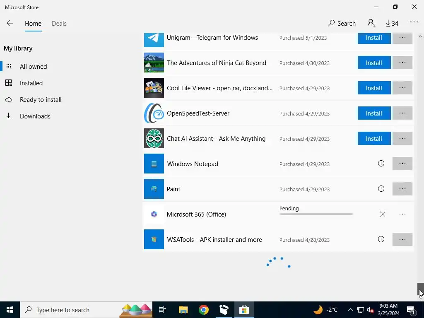Click the vertical scrollbar thumb

(421, 289)
